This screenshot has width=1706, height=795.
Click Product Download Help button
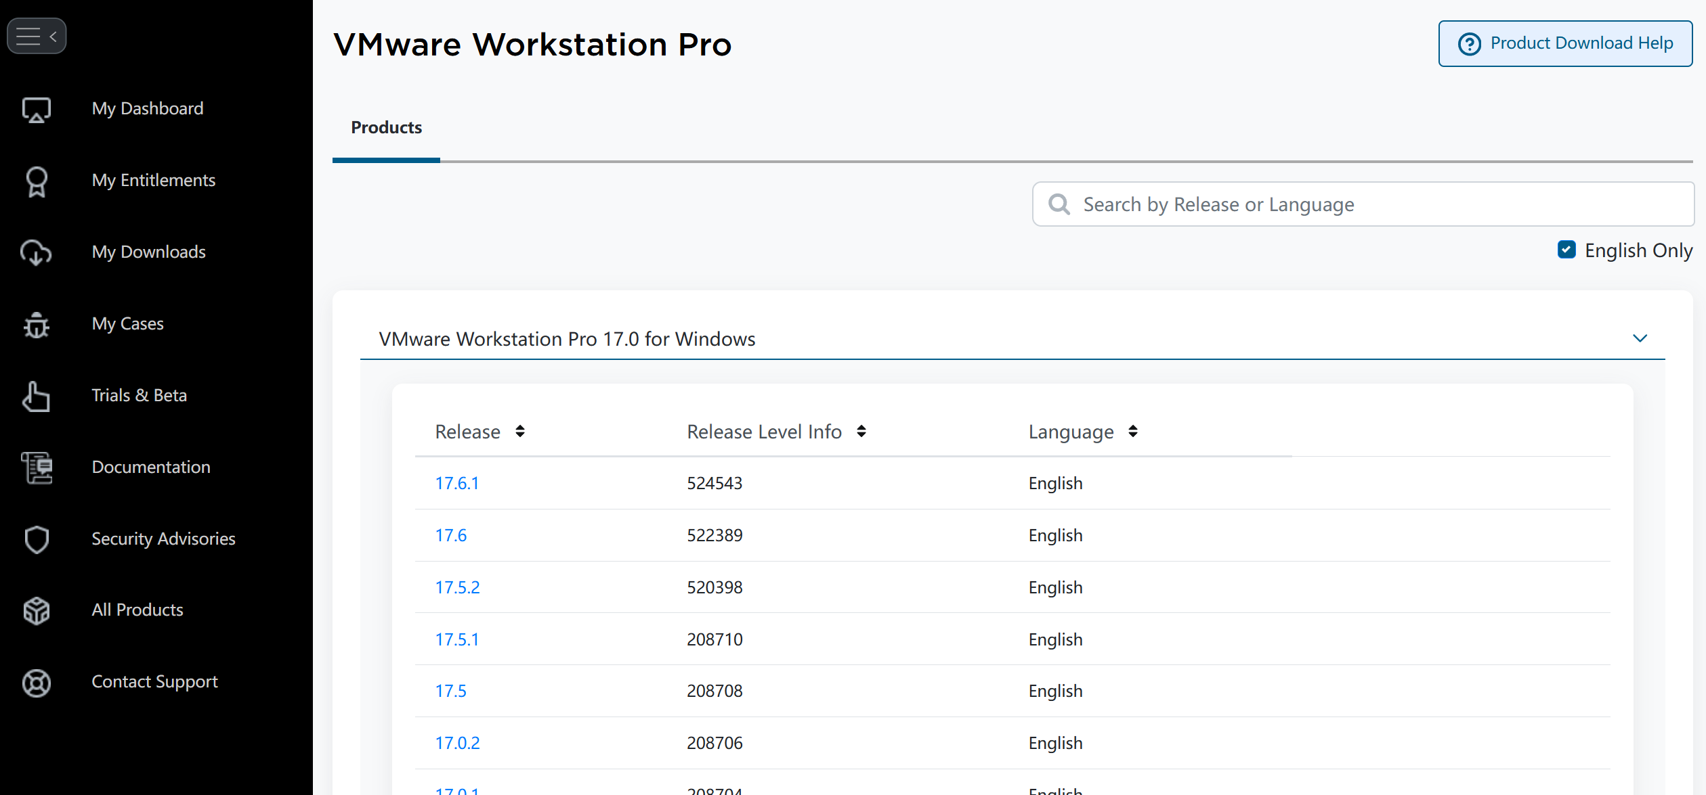tap(1565, 44)
